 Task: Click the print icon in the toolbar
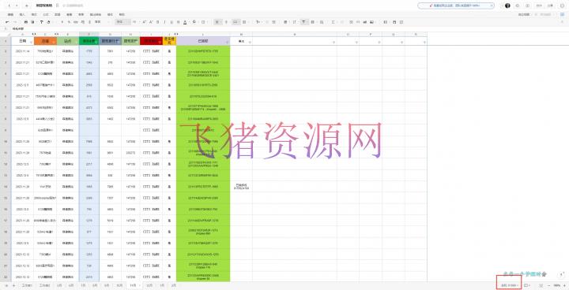click(26, 22)
